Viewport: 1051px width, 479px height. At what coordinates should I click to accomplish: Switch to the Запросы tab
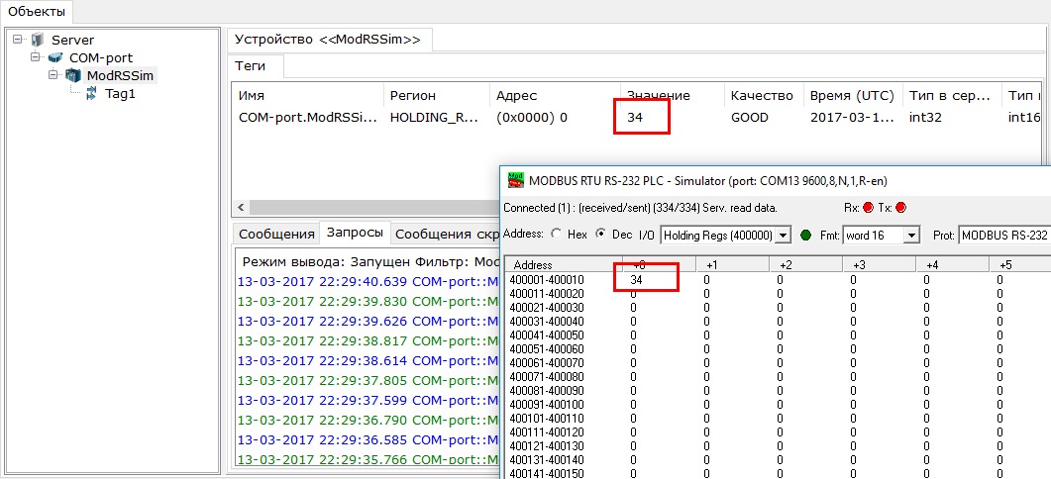click(356, 234)
